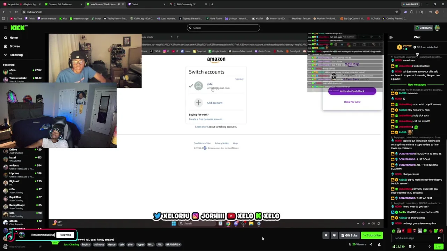Select the adinross stream tag

pos(99,245)
